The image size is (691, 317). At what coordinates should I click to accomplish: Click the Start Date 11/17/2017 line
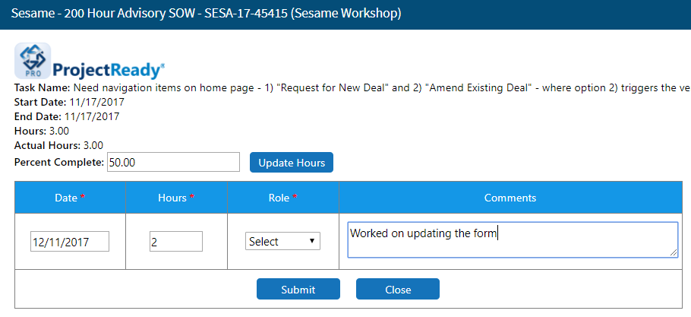[70, 103]
